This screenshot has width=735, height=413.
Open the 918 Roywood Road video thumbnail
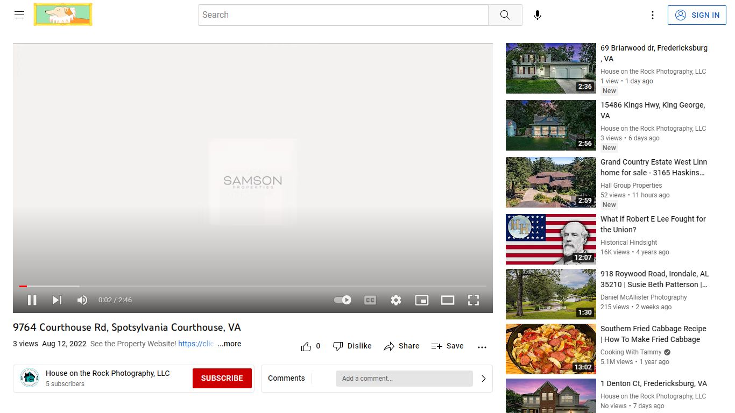pos(551,294)
